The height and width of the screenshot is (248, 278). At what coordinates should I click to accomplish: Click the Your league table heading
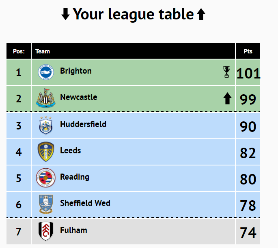(x=134, y=14)
